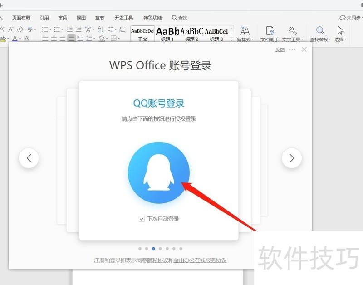Image resolution: width=363 pixels, height=285 pixels.
Task: Click the increase font size icon
Action: point(2,29)
